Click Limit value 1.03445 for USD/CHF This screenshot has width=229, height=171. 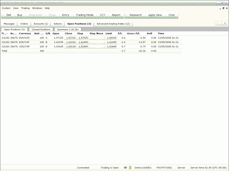111,47
